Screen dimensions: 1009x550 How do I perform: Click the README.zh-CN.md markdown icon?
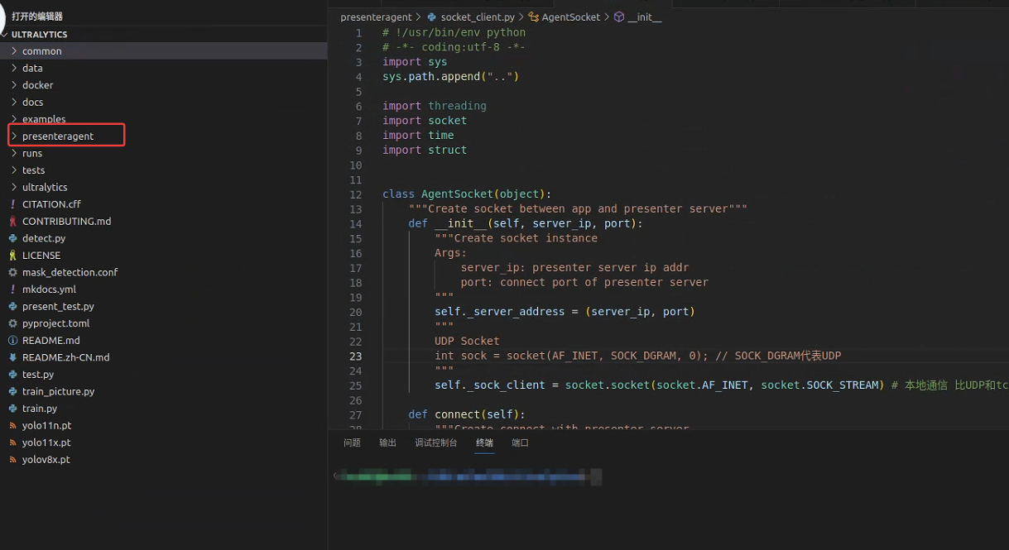pyautogui.click(x=12, y=357)
